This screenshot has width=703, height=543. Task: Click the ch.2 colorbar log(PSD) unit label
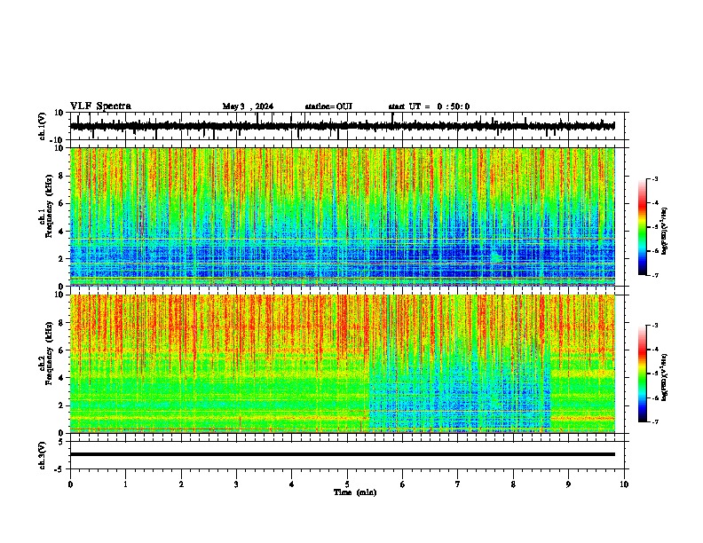click(x=664, y=377)
